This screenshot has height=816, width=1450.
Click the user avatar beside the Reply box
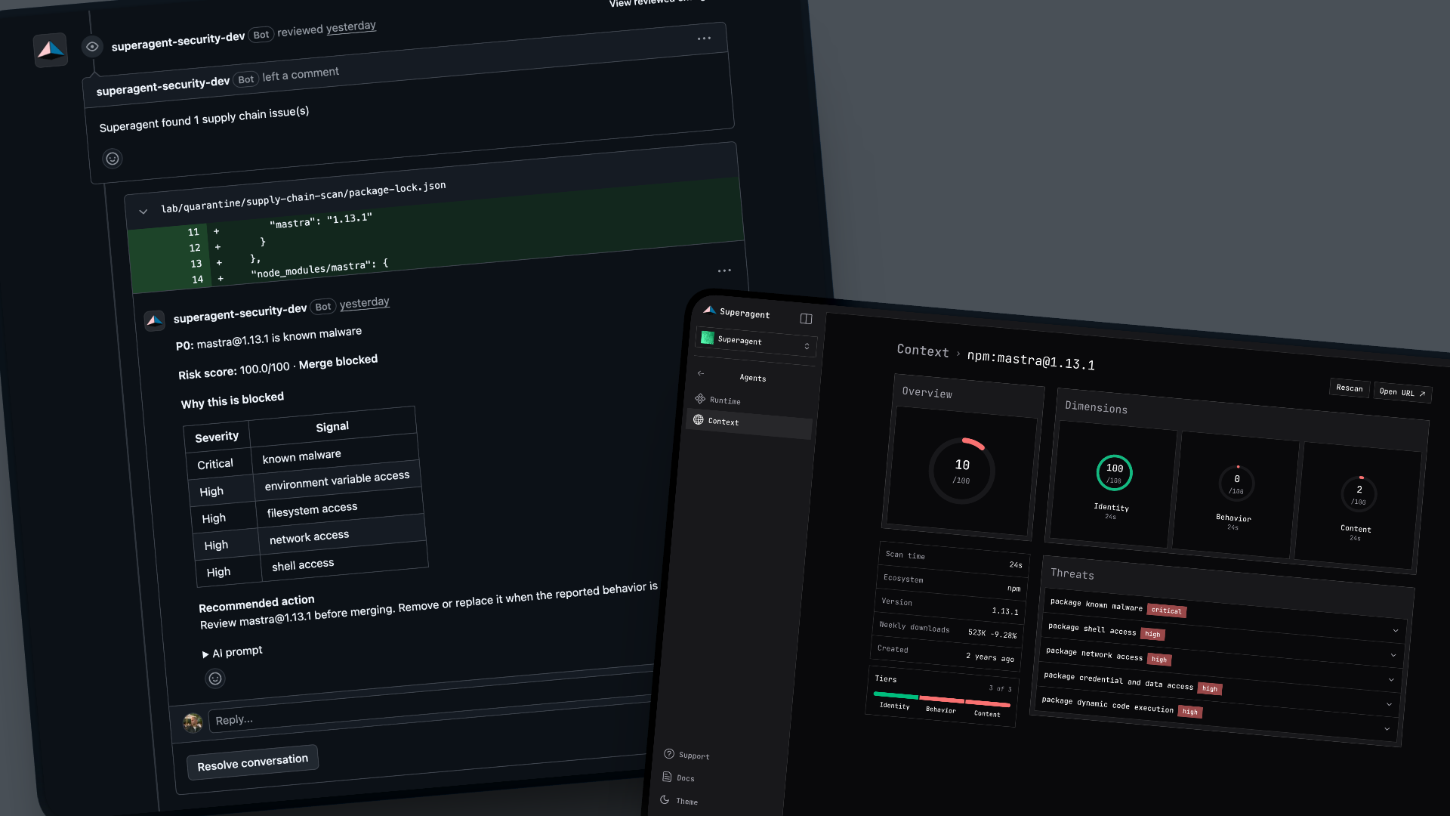pos(193,722)
